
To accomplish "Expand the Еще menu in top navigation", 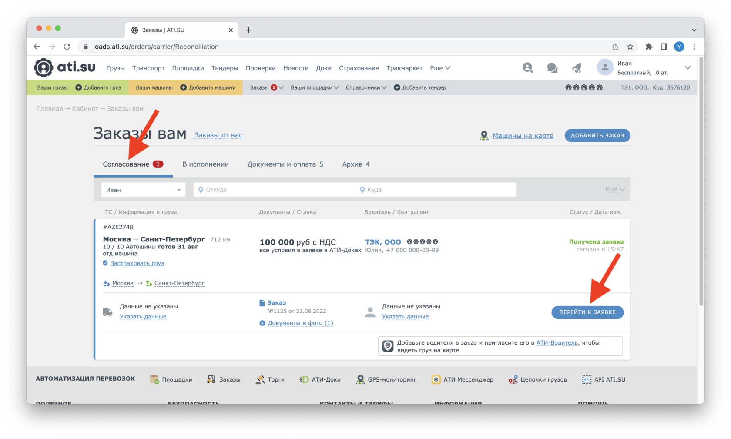I will [x=440, y=68].
